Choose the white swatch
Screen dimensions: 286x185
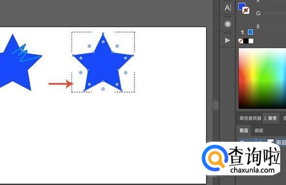(251, 41)
